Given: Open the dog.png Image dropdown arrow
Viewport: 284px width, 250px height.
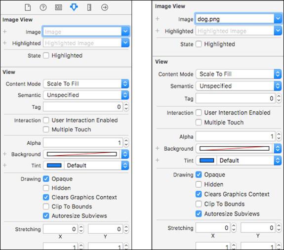Looking at the screenshot, I should coord(278,19).
